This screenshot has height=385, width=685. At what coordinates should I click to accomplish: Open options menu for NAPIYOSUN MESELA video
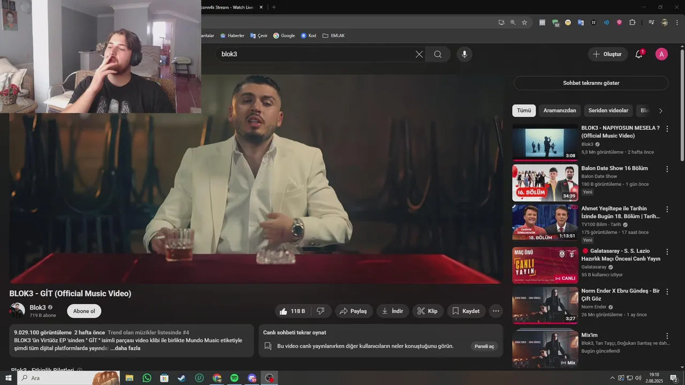pyautogui.click(x=667, y=129)
